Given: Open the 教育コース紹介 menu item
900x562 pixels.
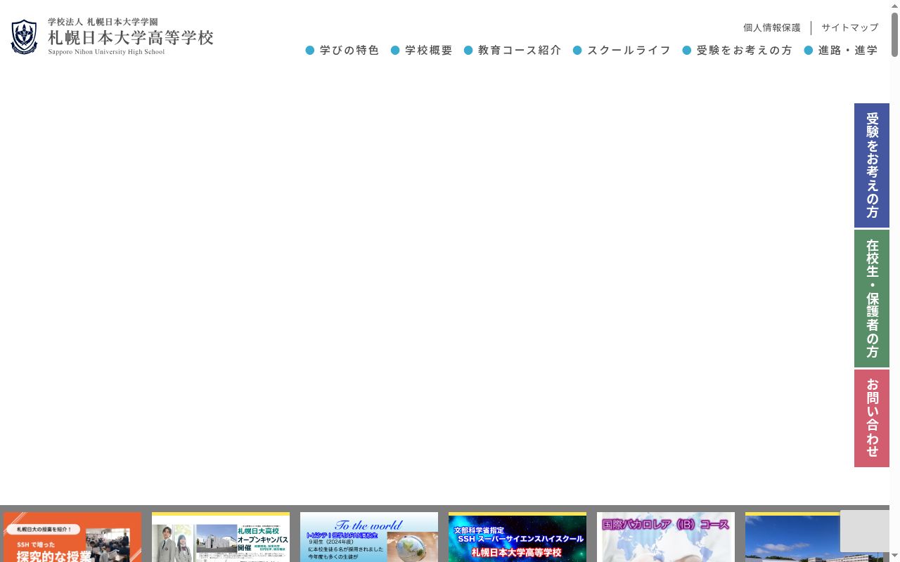Looking at the screenshot, I should 513,51.
